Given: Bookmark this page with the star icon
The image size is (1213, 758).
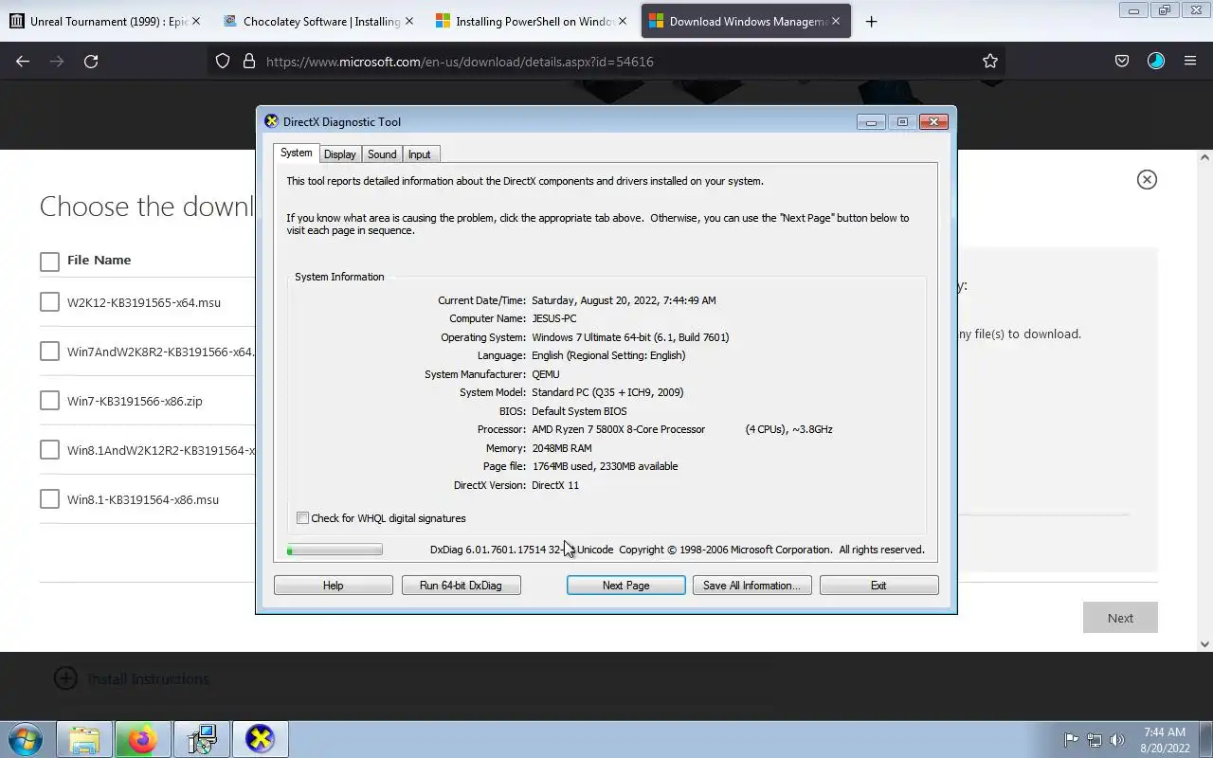Looking at the screenshot, I should (x=990, y=61).
